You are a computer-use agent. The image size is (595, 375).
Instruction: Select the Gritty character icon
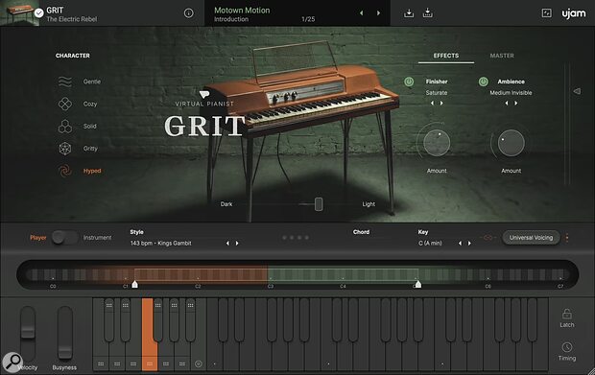point(65,149)
